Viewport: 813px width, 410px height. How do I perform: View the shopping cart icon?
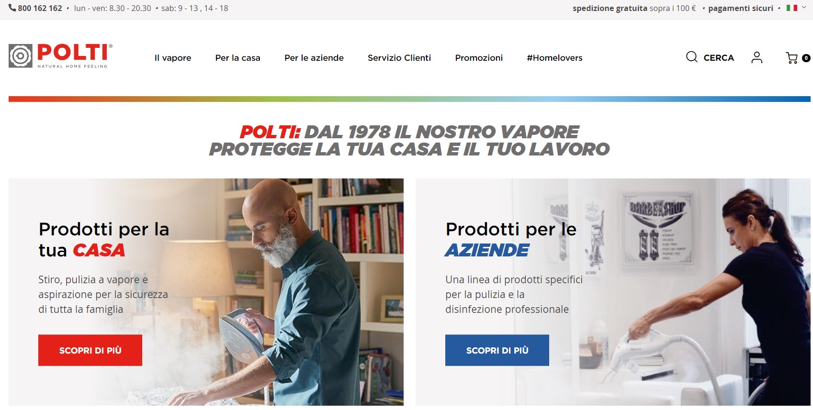click(x=792, y=58)
